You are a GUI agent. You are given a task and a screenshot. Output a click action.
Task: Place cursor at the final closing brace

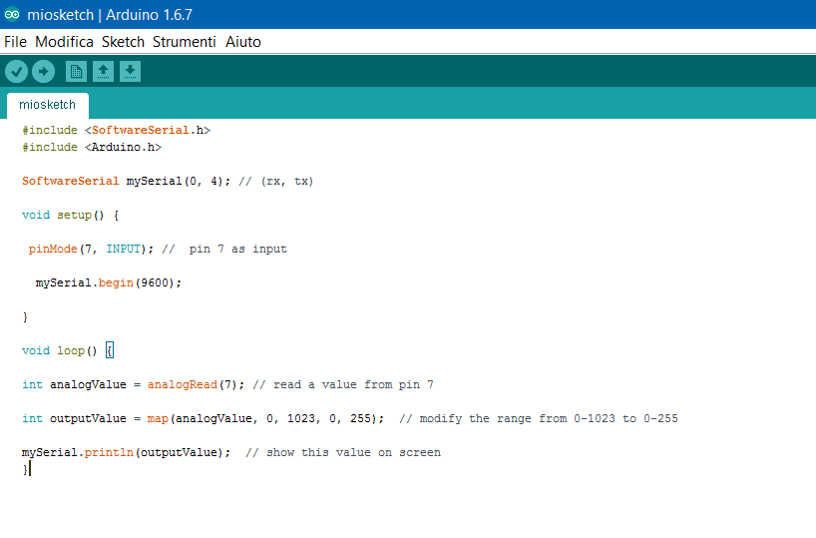(x=25, y=469)
